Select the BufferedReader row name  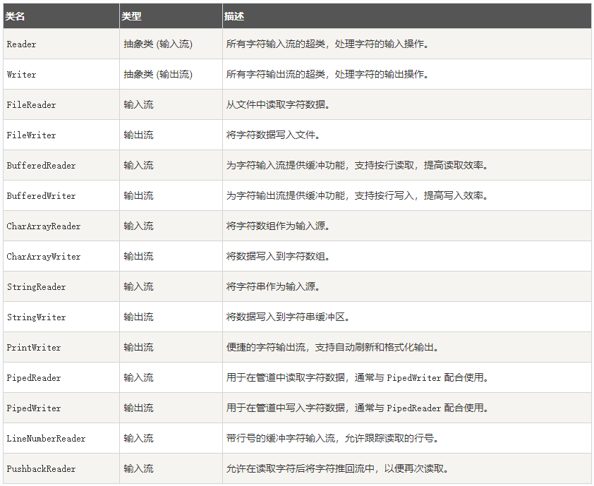pyautogui.click(x=41, y=166)
